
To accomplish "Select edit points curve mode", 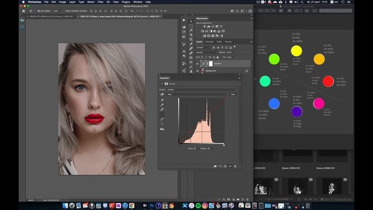I will point(162,114).
